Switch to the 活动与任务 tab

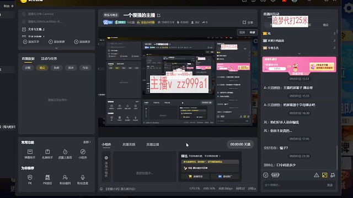click(x=49, y=59)
